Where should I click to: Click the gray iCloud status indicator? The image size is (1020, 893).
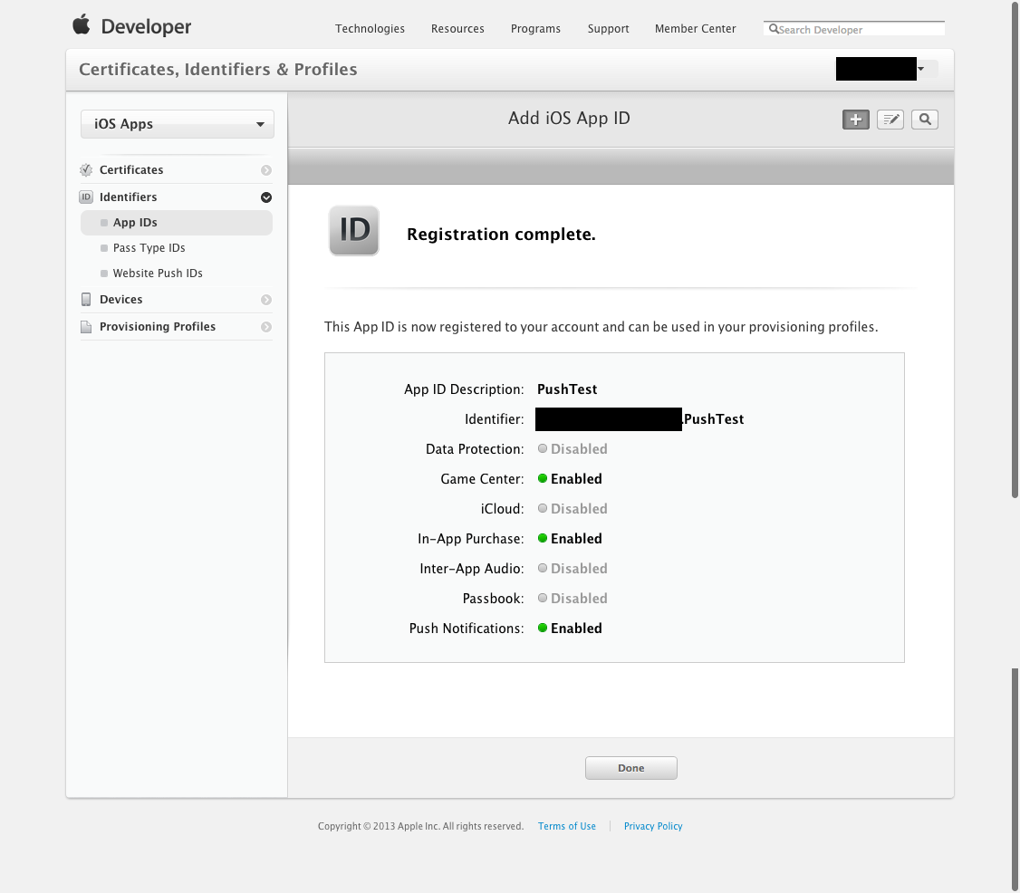pyautogui.click(x=543, y=509)
